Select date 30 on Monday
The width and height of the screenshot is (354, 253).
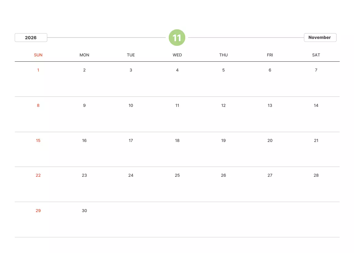click(x=84, y=211)
